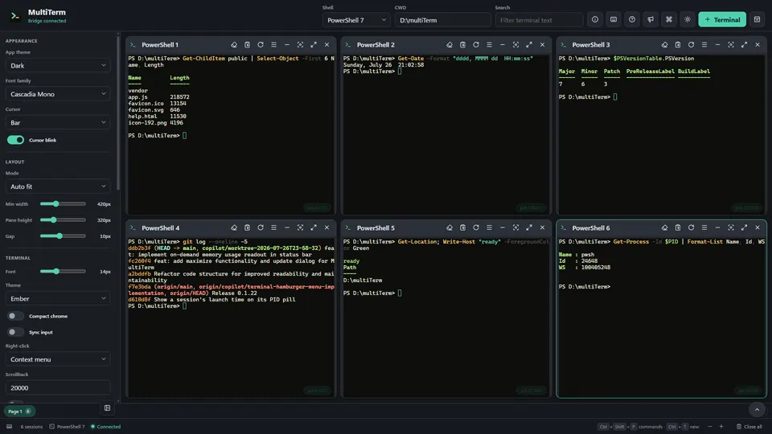Viewport: 772px width, 434px height.
Task: Clear PowerShell 4 with the eraser icon
Action: tap(234, 227)
